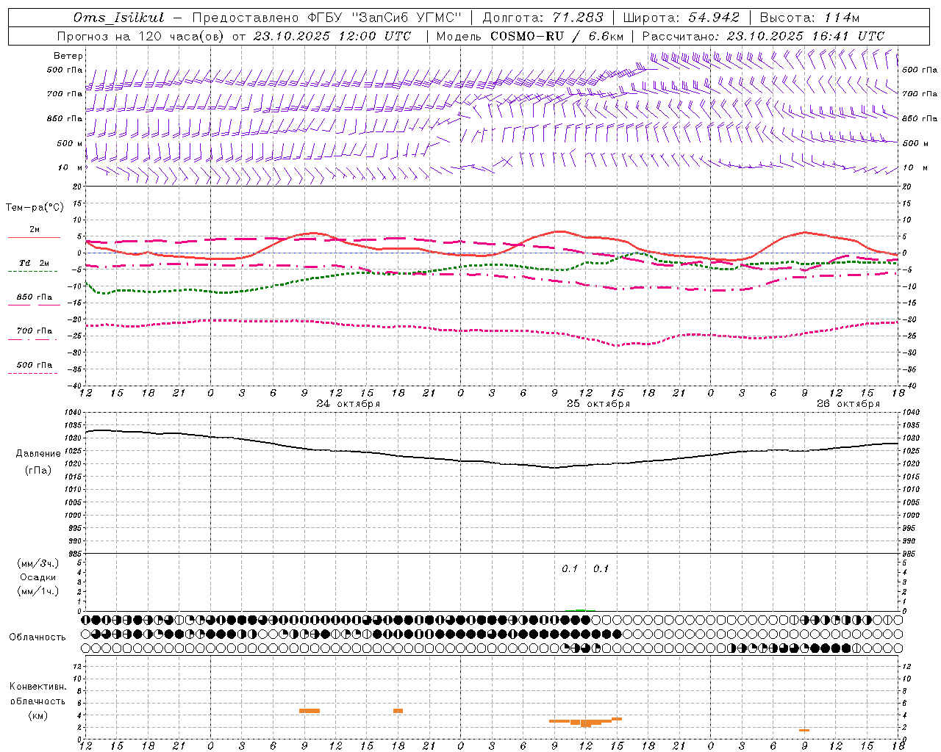Select the Облачность label

[x=37, y=637]
